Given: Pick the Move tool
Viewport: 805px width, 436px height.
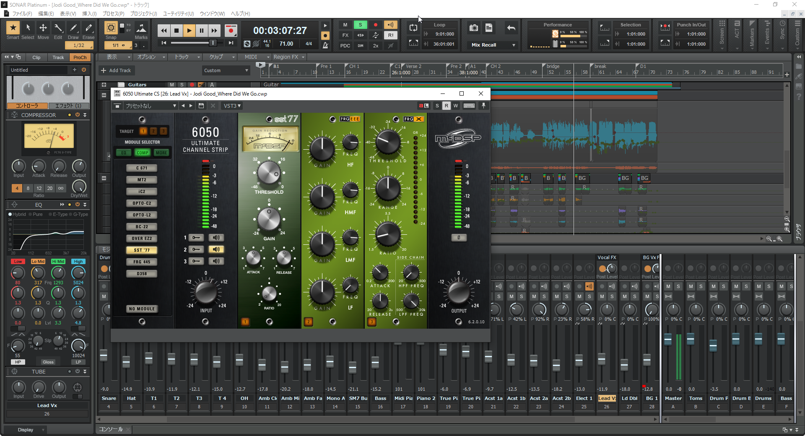Looking at the screenshot, I should coord(43,28).
